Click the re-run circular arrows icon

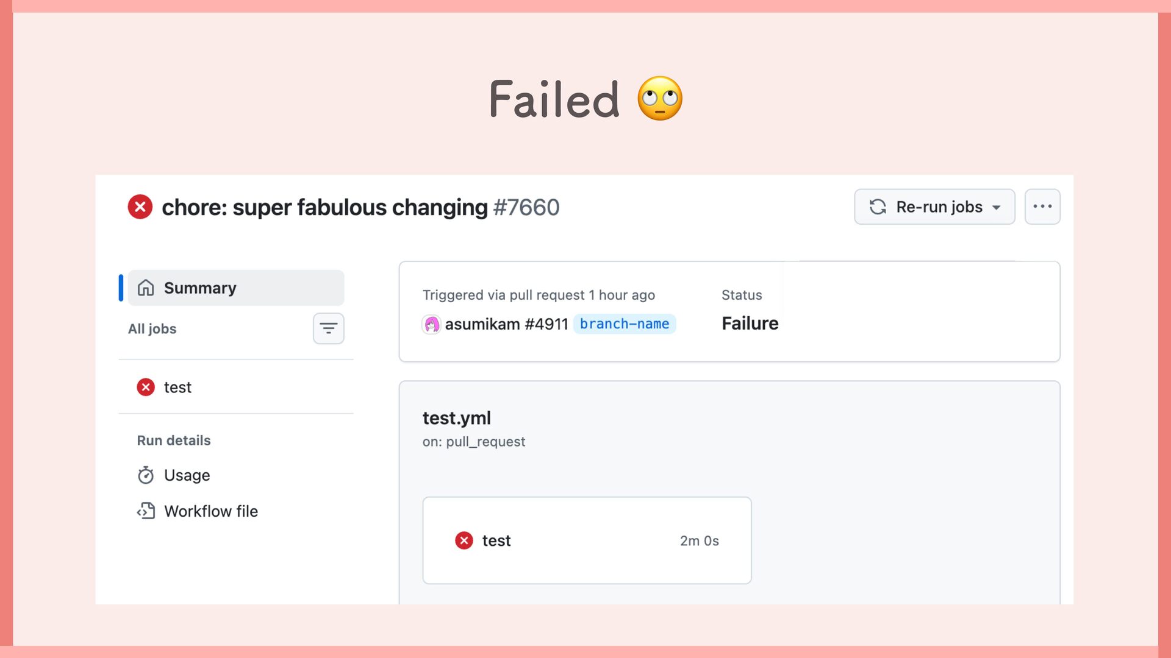point(878,207)
